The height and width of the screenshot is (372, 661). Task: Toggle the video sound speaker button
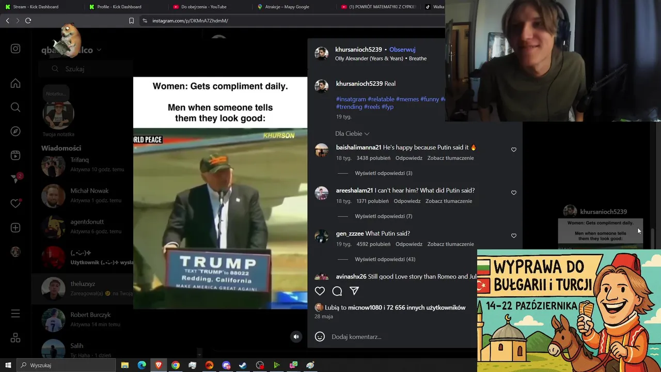[296, 336]
